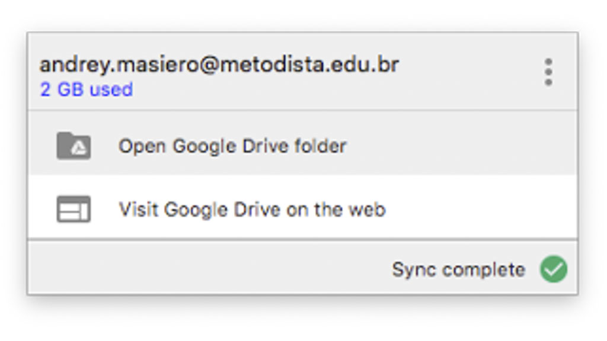Open the three-dot more options menu
Viewport: 607px width, 341px height.
(548, 72)
